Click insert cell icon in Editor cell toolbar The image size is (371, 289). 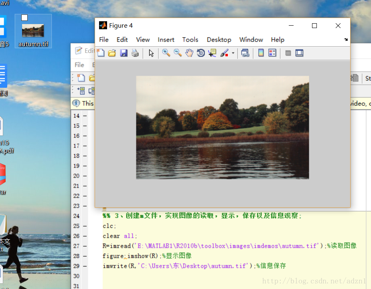click(81, 91)
